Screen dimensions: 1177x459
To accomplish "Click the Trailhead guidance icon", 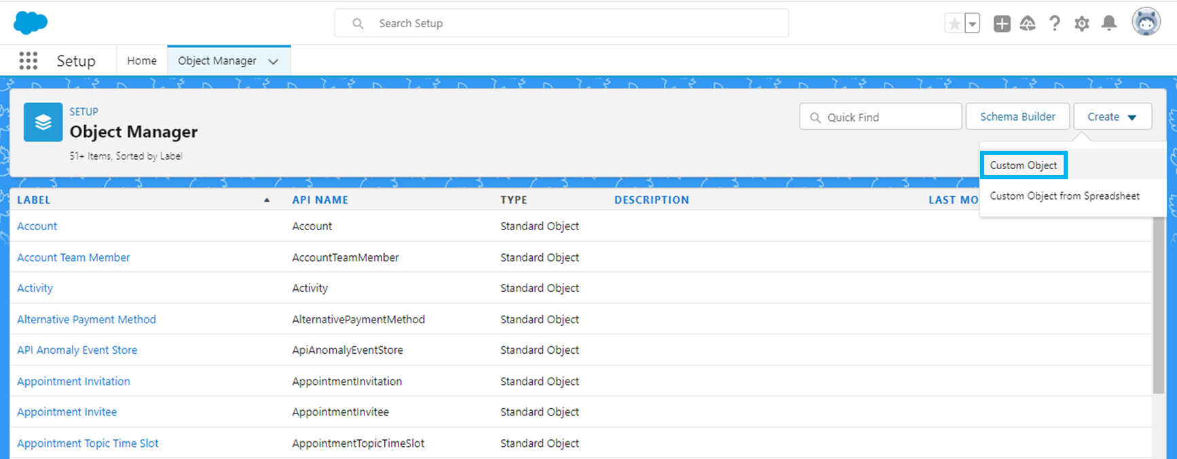I will [x=1028, y=24].
